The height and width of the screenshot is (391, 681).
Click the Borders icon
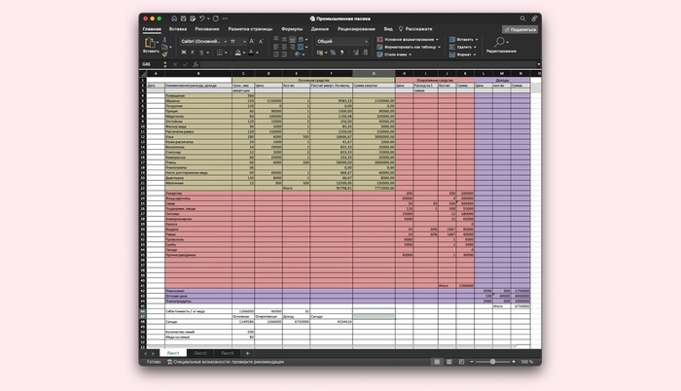pos(220,53)
